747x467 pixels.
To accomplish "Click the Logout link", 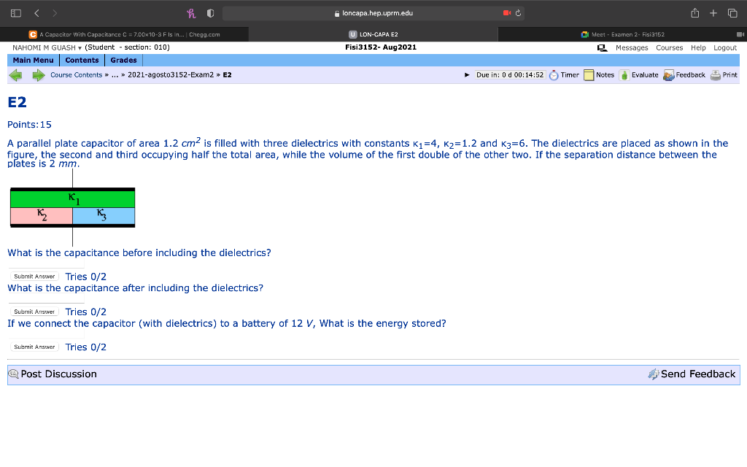I will (x=724, y=47).
